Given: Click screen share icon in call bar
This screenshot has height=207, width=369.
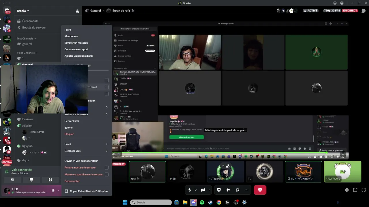Looking at the screenshot, I should click(x=219, y=190).
